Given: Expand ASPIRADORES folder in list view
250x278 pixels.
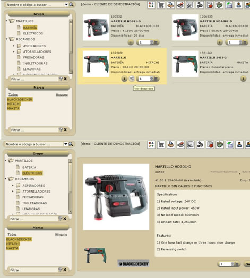Looking at the screenshot, I should [14, 46].
